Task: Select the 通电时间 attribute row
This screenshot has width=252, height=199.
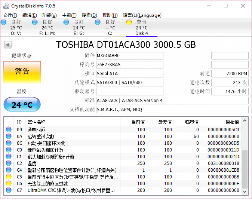Action: tap(123, 129)
